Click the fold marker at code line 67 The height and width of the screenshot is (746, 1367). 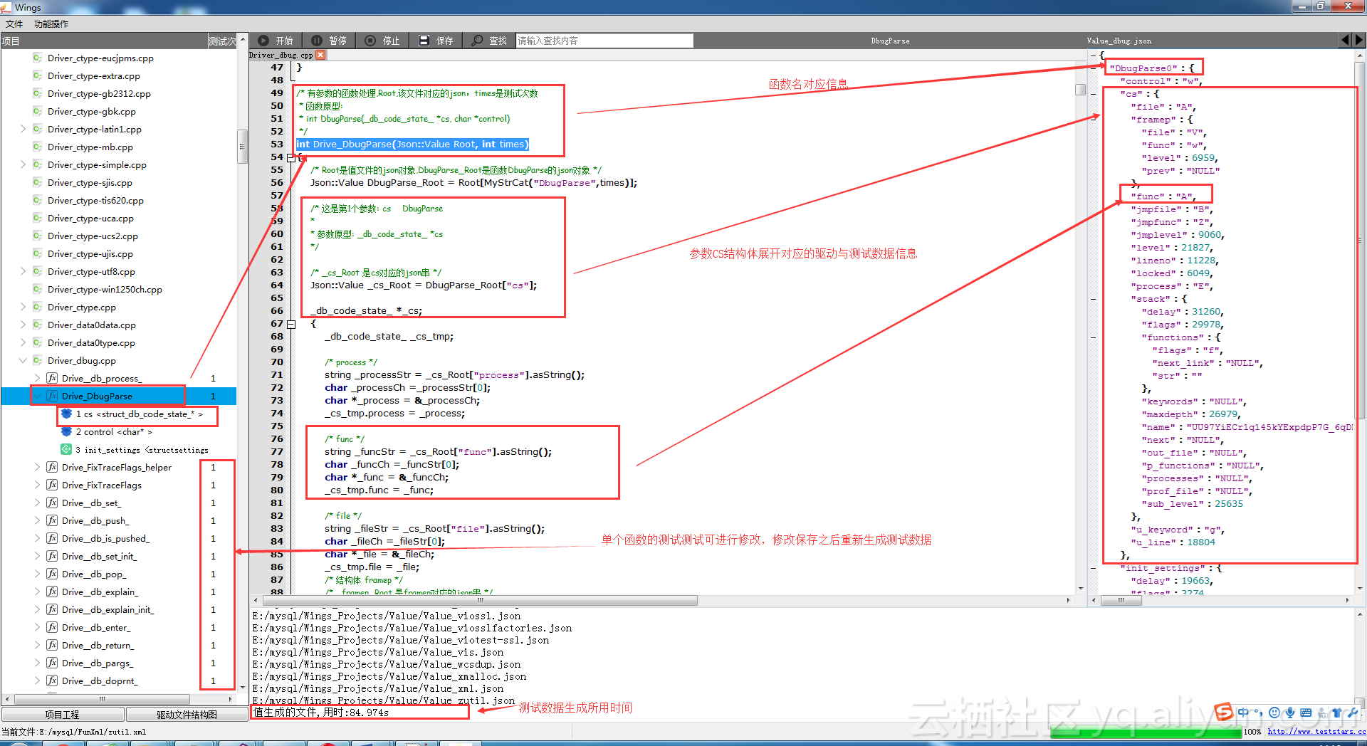(291, 325)
